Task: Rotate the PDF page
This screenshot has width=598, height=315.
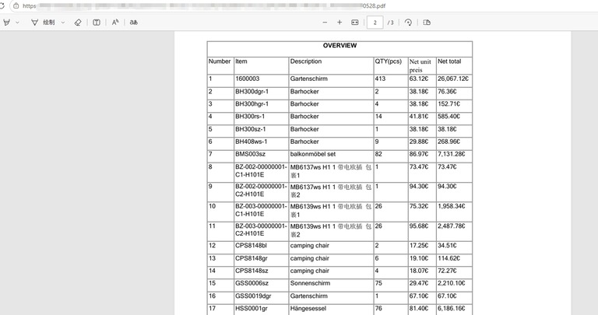Action: coord(408,23)
